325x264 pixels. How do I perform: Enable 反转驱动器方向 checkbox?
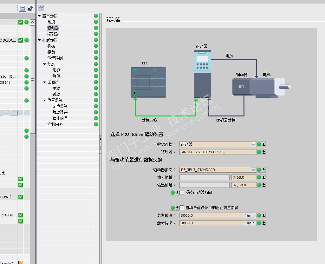click(x=182, y=193)
